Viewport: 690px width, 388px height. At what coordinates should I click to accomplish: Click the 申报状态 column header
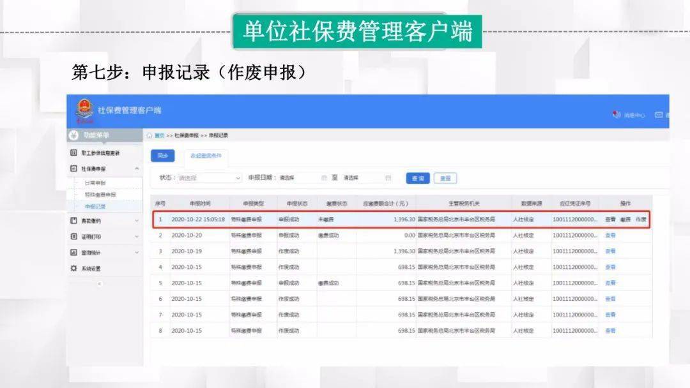[297, 204]
